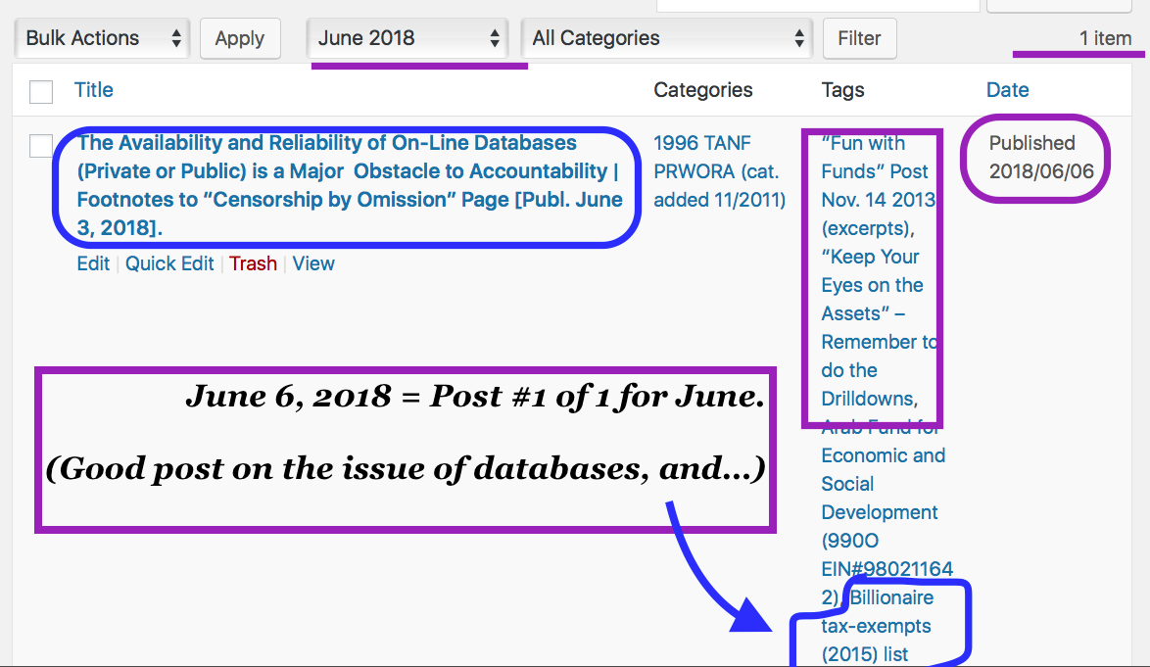This screenshot has width=1150, height=667.
Task: Tick the select-all checkbox in header
Action: click(41, 91)
